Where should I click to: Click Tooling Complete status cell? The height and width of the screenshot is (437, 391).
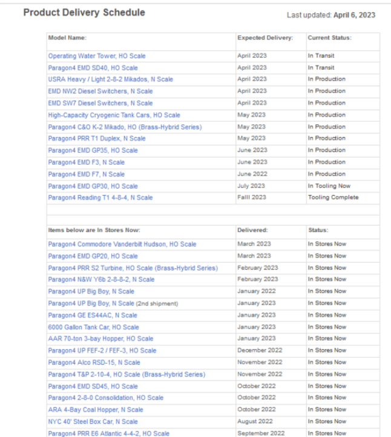333,198
